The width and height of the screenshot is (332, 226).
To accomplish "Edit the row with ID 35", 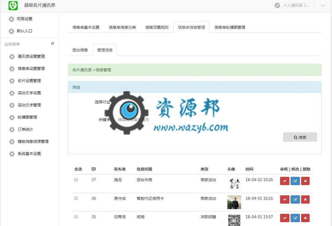I will click(x=295, y=218).
